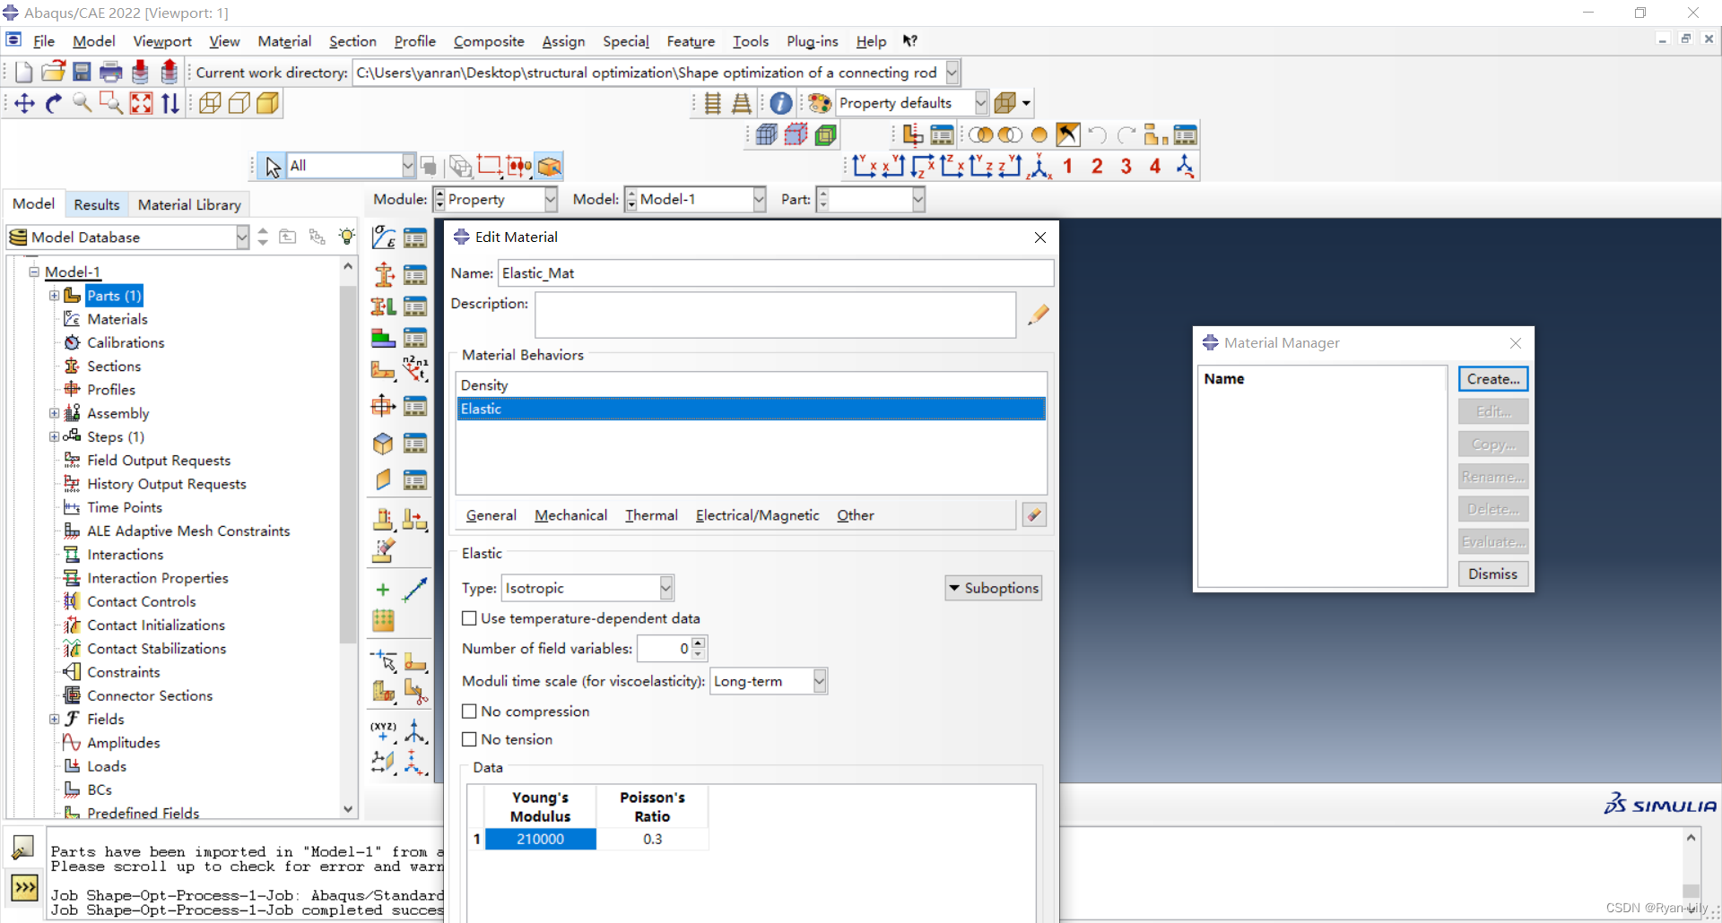Screen dimensions: 1722x923
Task: Click the Young's Modulus cell 210000
Action: point(540,839)
